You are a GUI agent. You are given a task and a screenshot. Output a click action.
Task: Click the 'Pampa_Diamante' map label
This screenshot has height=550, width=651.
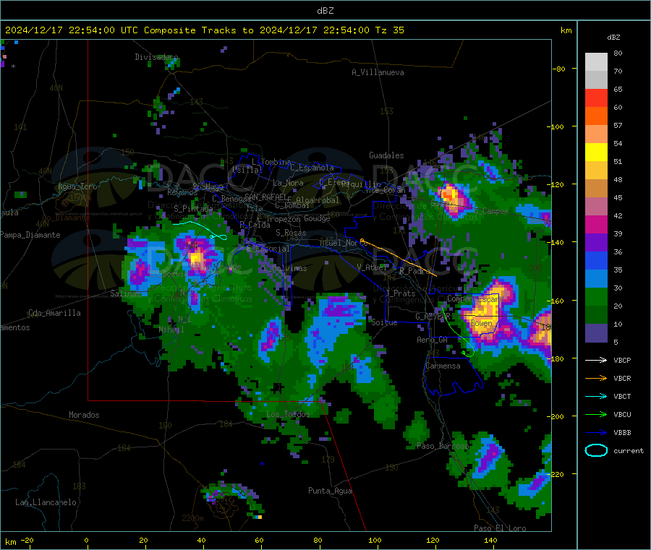pos(30,235)
